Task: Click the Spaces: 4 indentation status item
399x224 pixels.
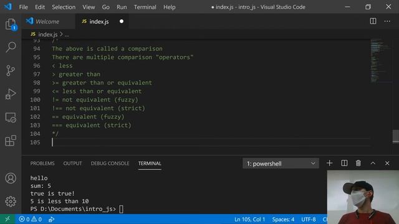Action: pos(283,219)
